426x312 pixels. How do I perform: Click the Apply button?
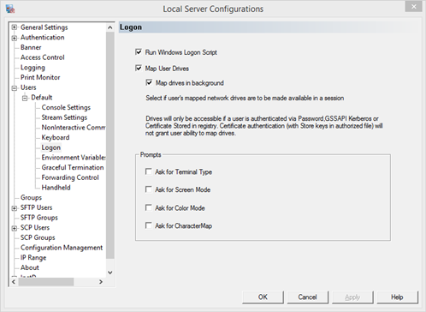coord(352,297)
